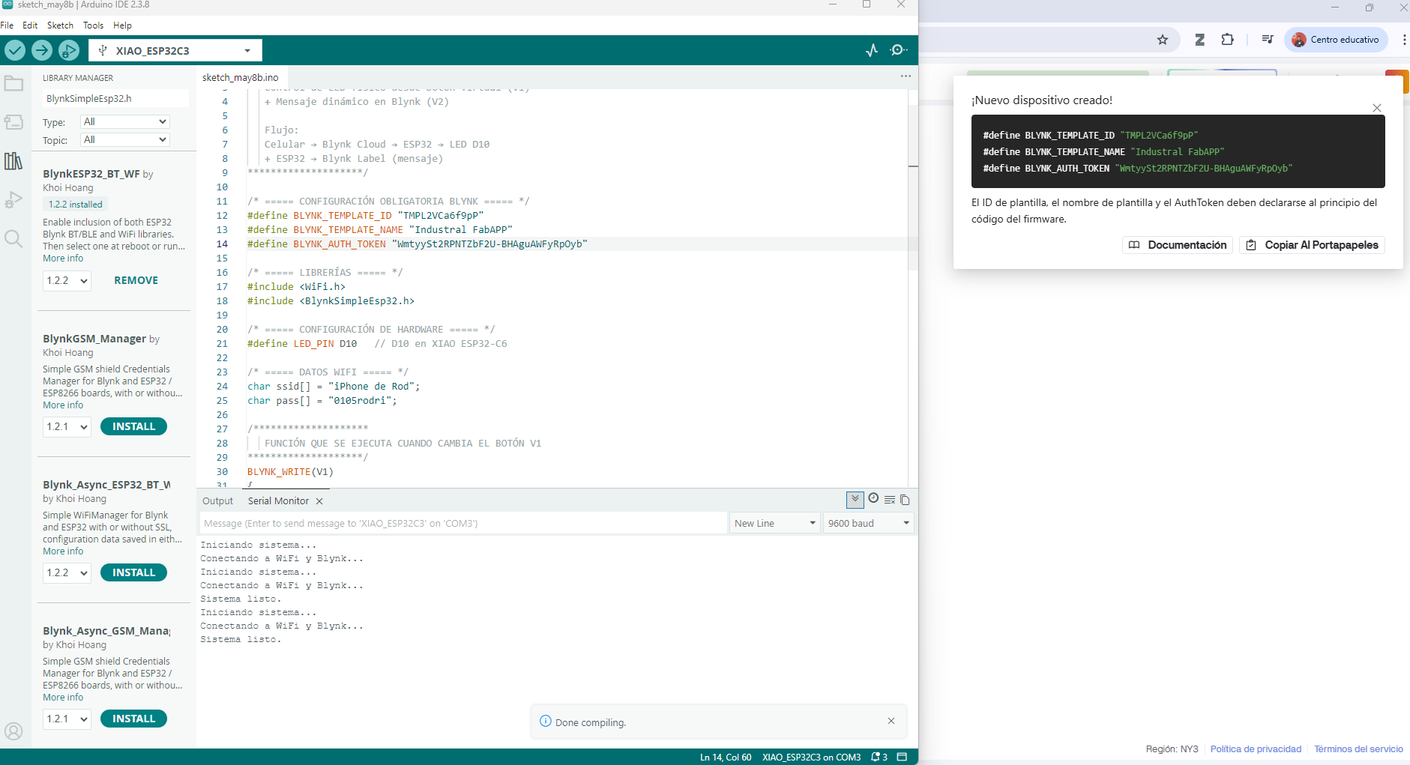Open the Sketchbook folder icon in sidebar
Image resolution: width=1410 pixels, height=765 pixels.
pos(13,83)
